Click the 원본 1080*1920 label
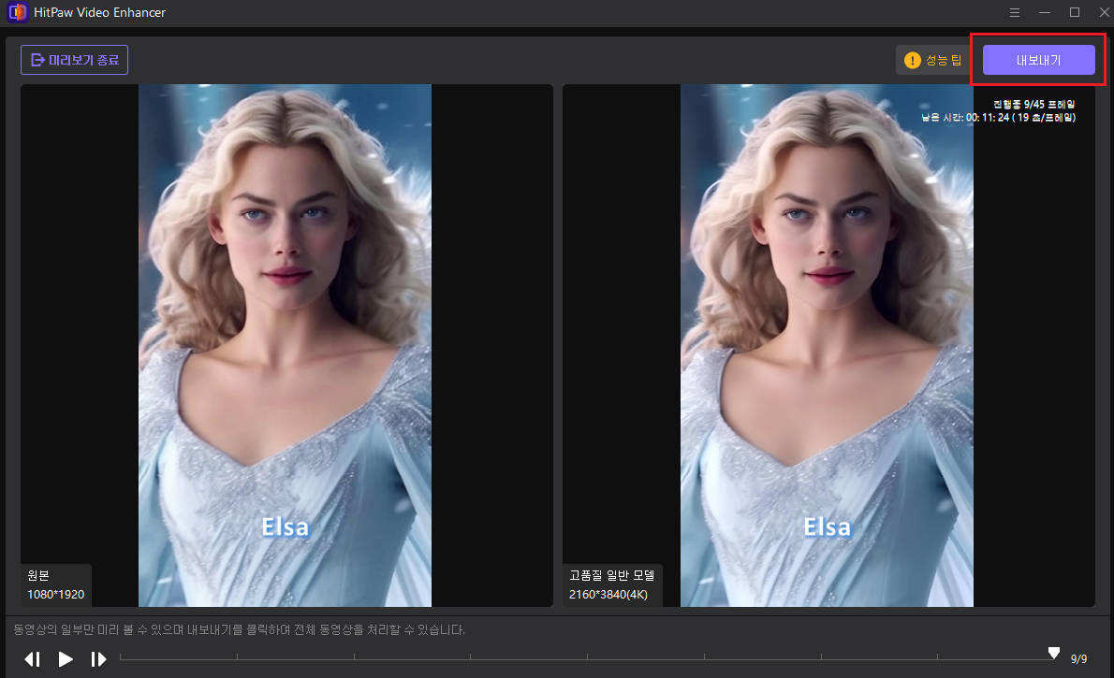1114x678 pixels. pos(55,585)
